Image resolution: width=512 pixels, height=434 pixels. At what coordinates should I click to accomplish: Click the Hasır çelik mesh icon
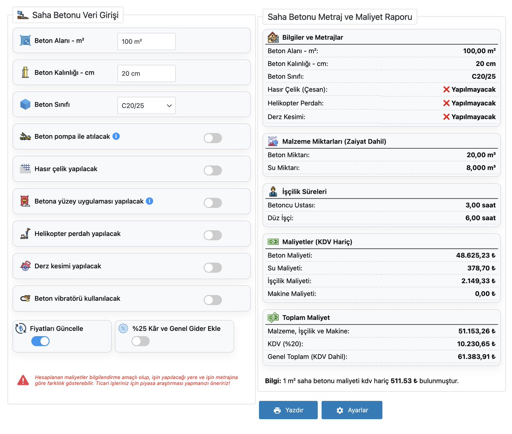[x=26, y=169]
